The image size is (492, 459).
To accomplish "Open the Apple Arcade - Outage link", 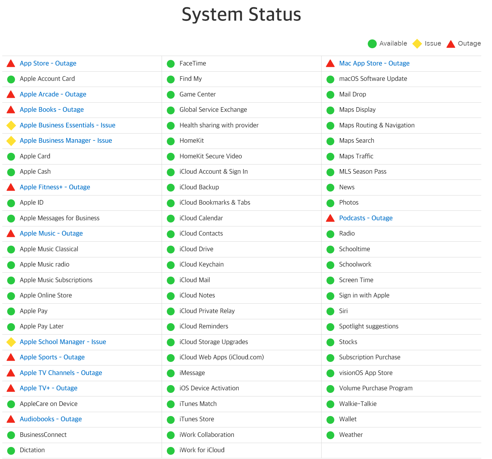I will pos(53,94).
